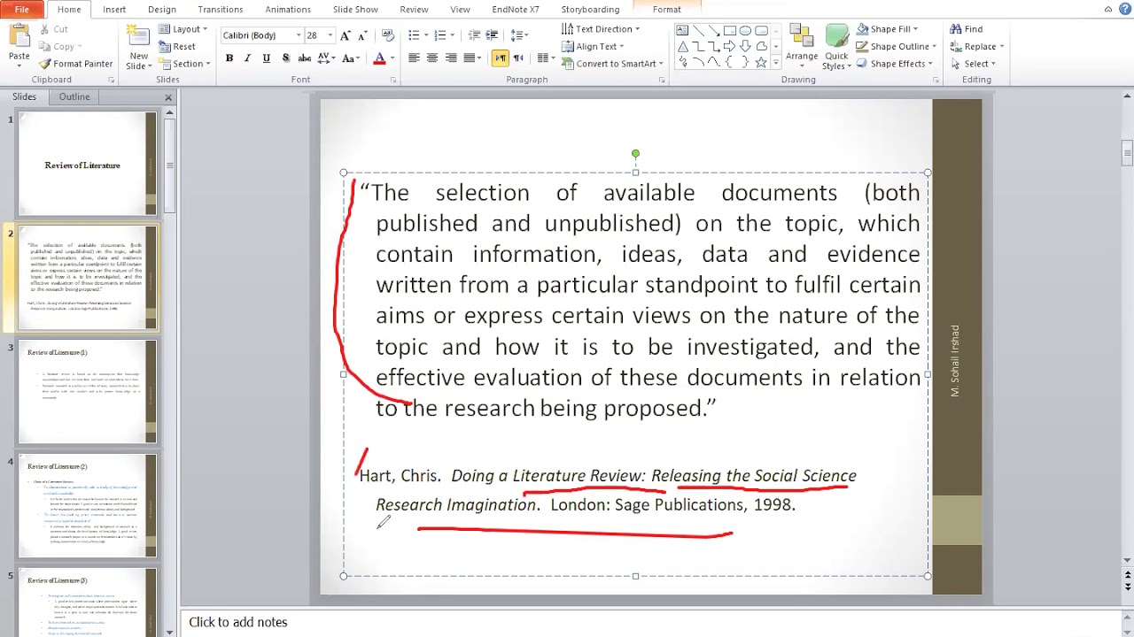Open PowerPoint Help question mark icon

click(x=1123, y=9)
